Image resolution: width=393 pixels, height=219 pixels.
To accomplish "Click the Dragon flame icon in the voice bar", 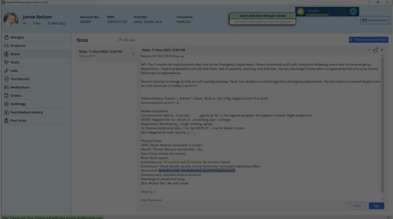I will tap(353, 12).
